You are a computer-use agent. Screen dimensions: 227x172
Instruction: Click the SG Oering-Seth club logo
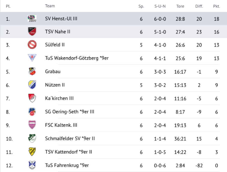click(x=32, y=112)
